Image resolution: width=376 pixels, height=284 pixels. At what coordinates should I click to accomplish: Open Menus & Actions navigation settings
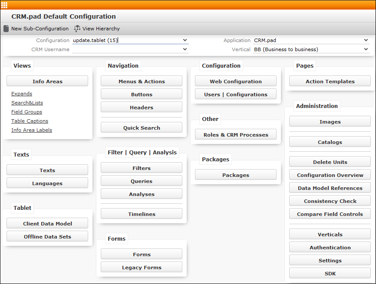point(142,82)
